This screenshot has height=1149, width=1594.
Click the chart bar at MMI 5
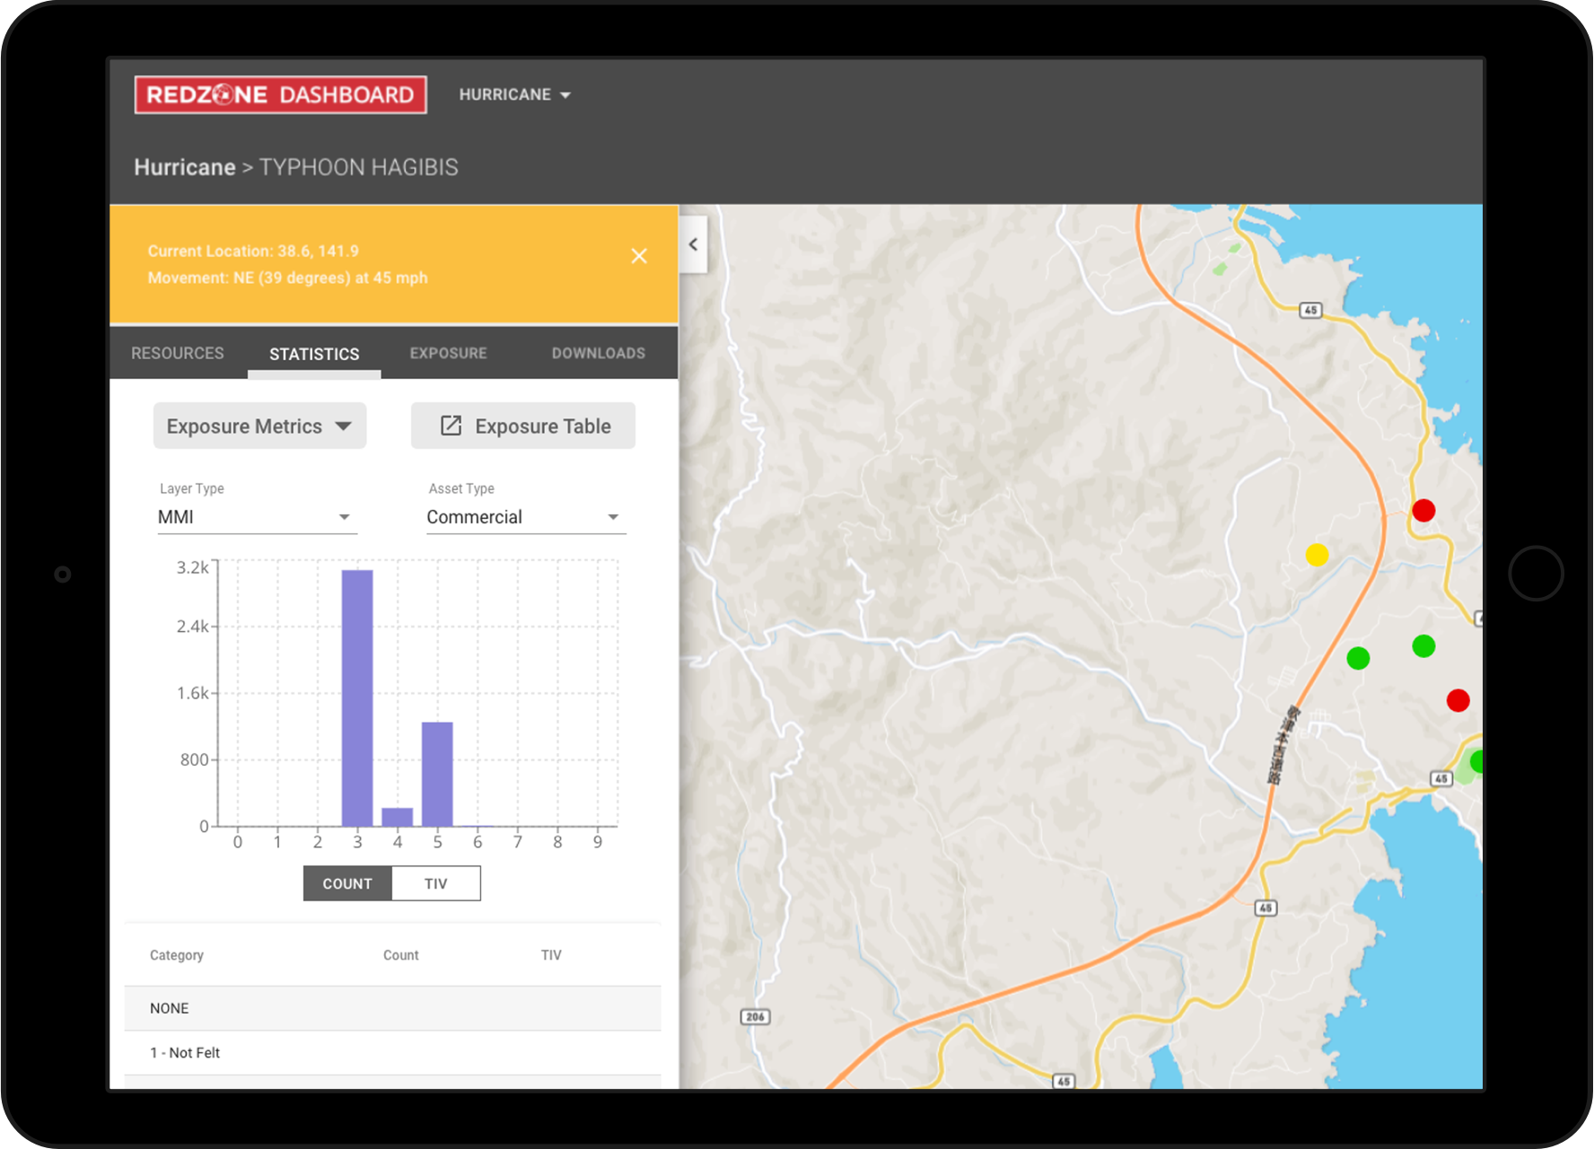[437, 774]
